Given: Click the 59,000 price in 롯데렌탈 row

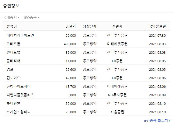Looking at the screenshot, I should pyautogui.click(x=71, y=104).
